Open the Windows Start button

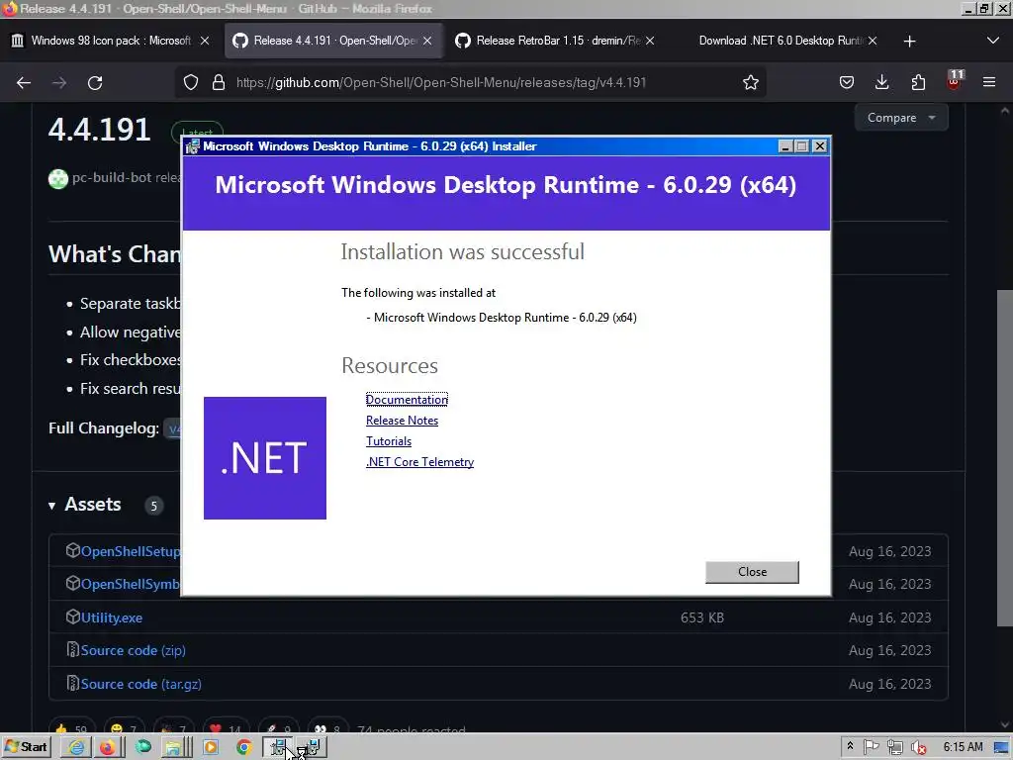click(x=26, y=747)
